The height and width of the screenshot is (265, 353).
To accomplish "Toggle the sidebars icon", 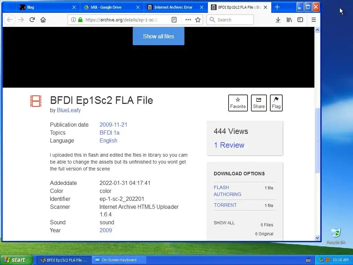I will pos(300,20).
